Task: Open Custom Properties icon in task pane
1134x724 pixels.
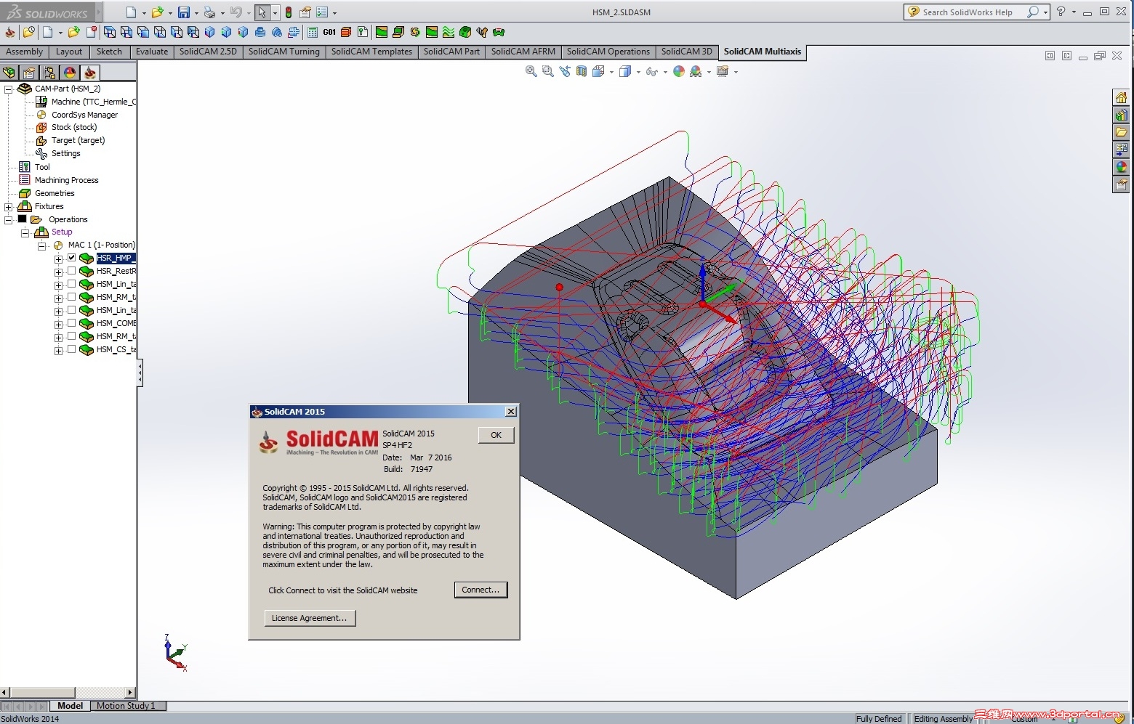Action: tap(1121, 184)
